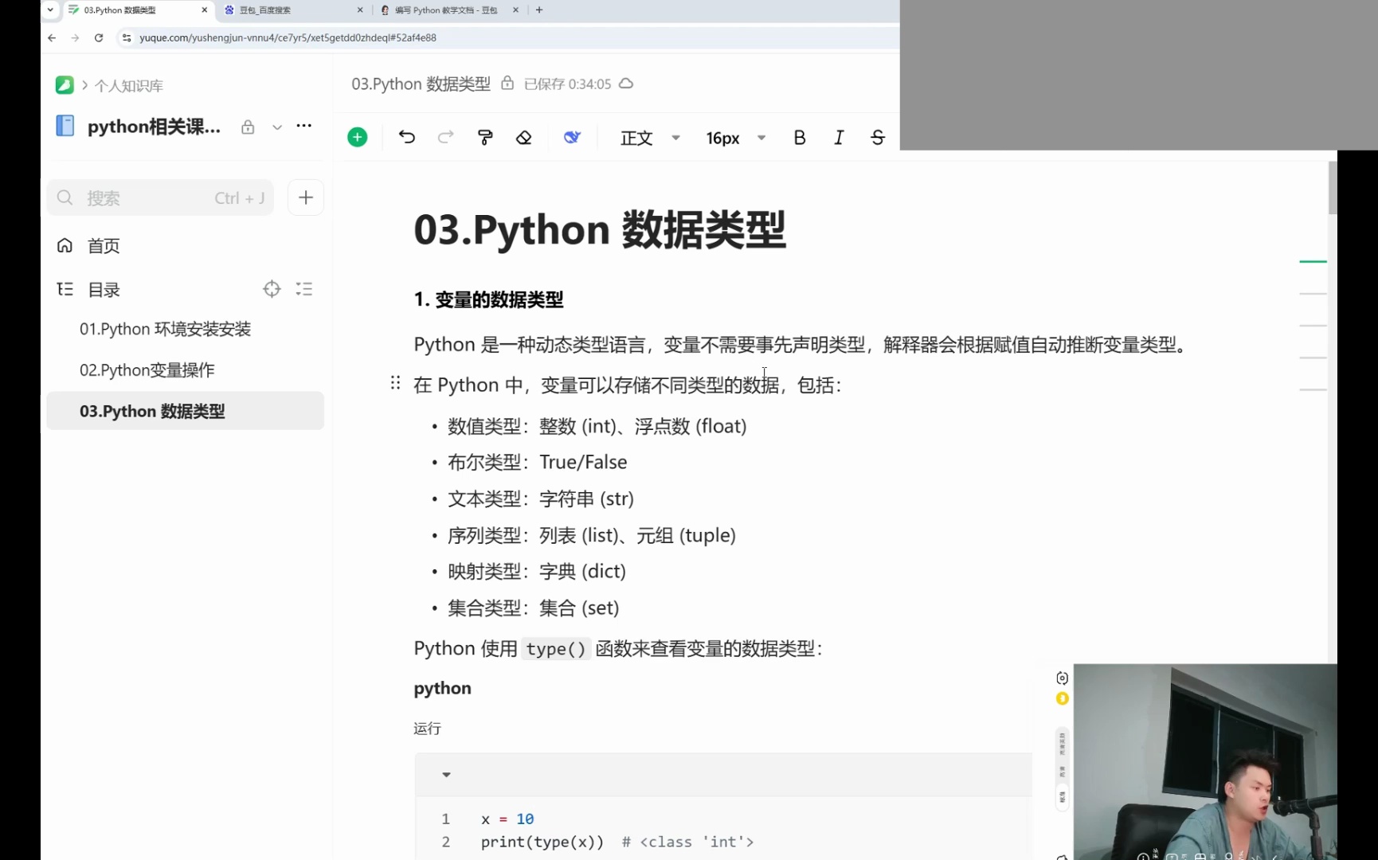
Task: Go to 首页 in the sidebar
Action: pyautogui.click(x=104, y=245)
